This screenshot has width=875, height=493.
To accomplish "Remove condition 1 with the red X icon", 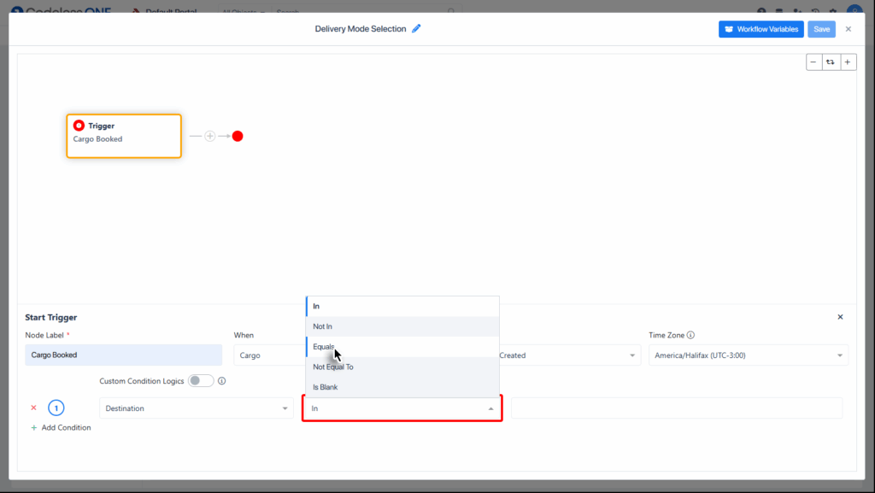I will click(34, 408).
